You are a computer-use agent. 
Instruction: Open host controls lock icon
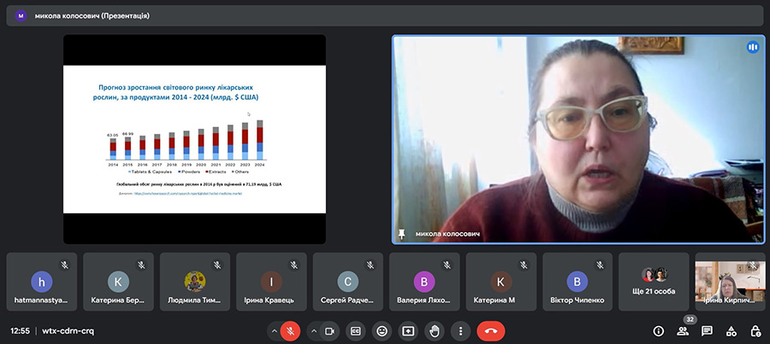pyautogui.click(x=755, y=330)
